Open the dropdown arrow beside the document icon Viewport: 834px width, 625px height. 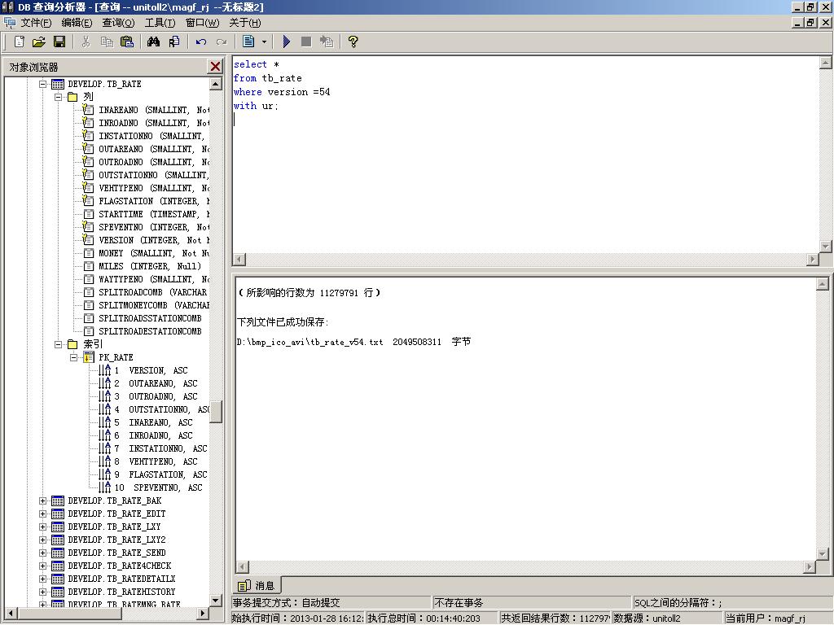(264, 42)
